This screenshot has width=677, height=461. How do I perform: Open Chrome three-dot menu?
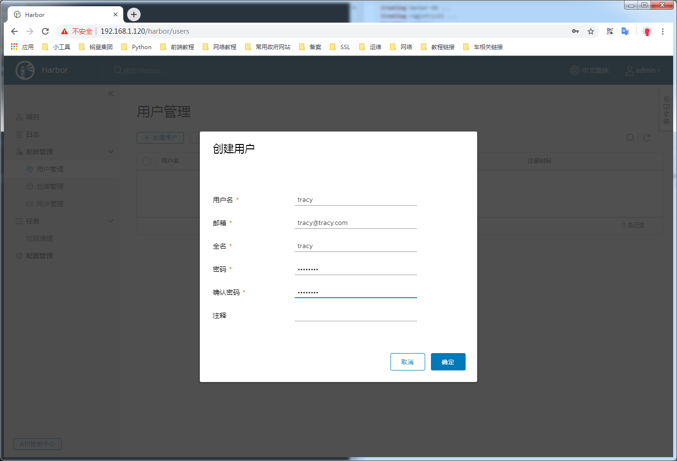click(x=663, y=31)
